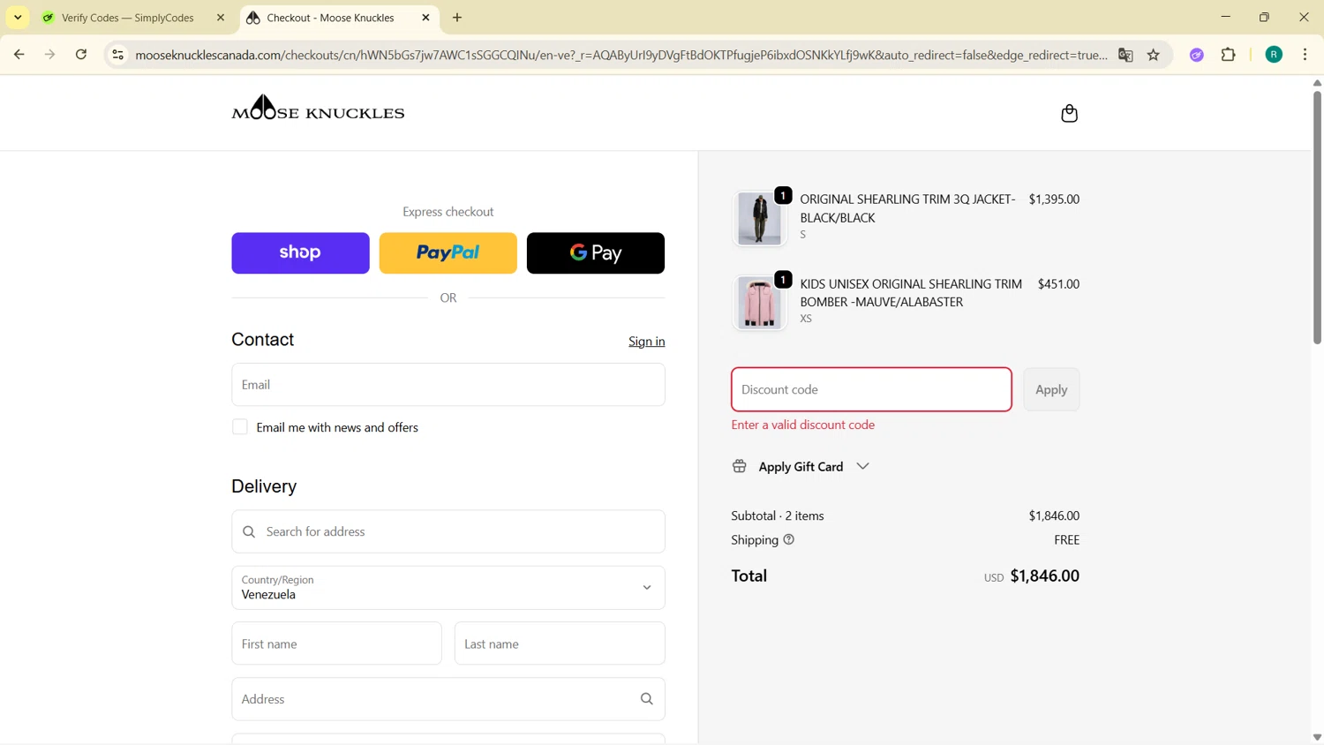This screenshot has height=745, width=1324.
Task: Click the Last name field
Action: (560, 643)
